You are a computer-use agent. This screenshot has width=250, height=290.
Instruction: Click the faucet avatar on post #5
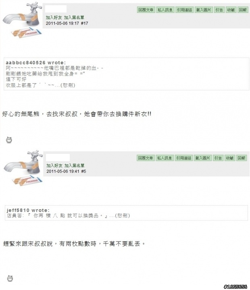(x=23, y=168)
